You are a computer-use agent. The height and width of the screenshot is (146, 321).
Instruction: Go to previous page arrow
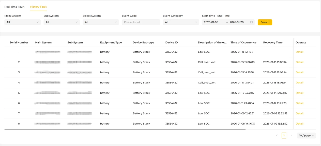point(277,136)
